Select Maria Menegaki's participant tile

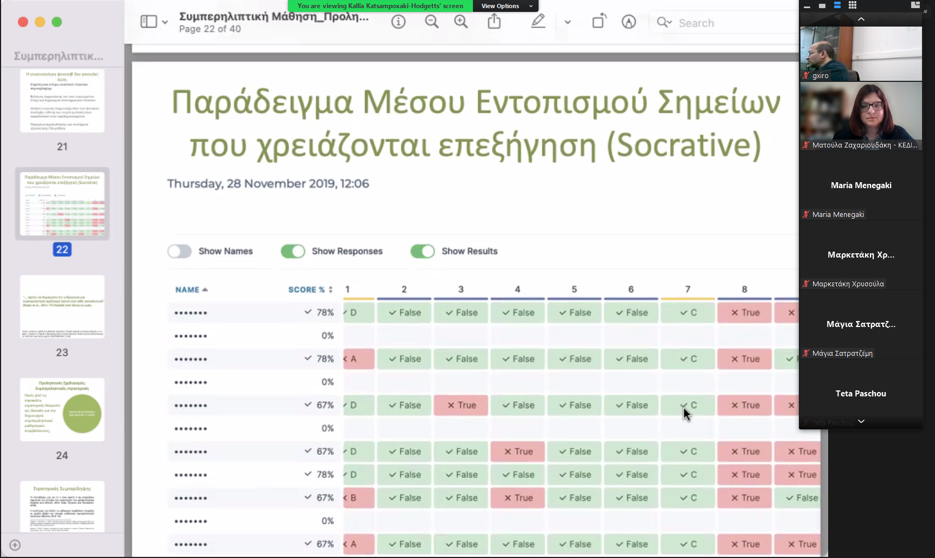pos(861,185)
